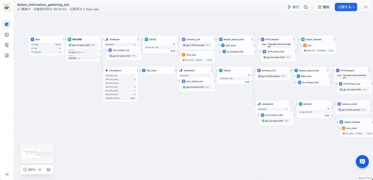Click EXCLUDE_DO... row in TavilySearch node
The height and width of the screenshot is (180, 373).
(x=120, y=75)
